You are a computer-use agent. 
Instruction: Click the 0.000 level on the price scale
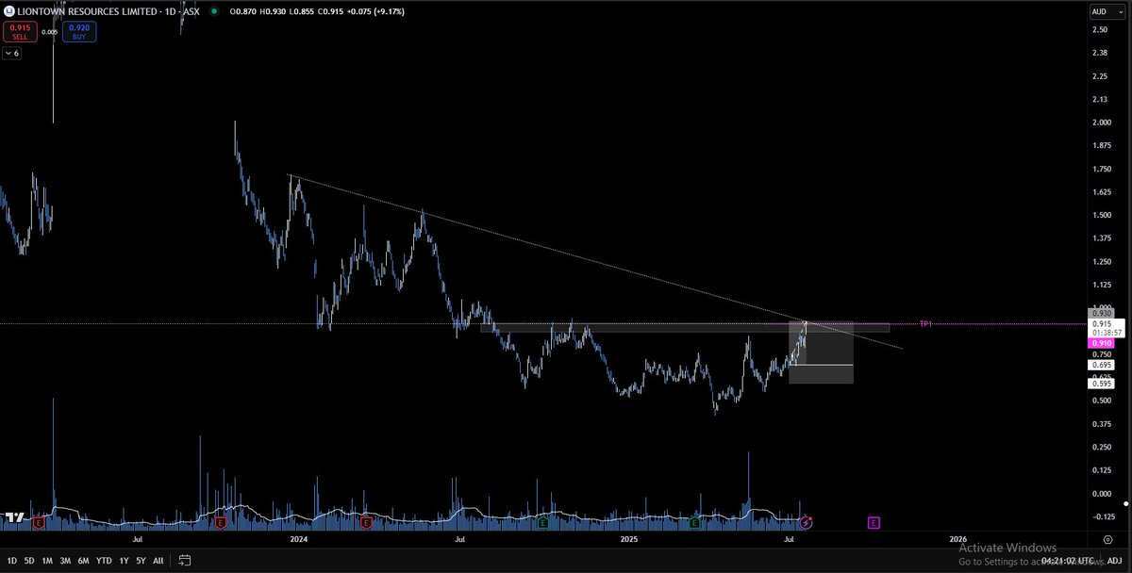click(x=1102, y=493)
